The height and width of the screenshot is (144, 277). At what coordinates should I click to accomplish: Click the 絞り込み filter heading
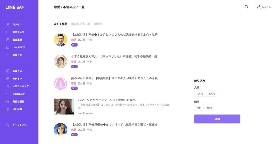point(200,81)
